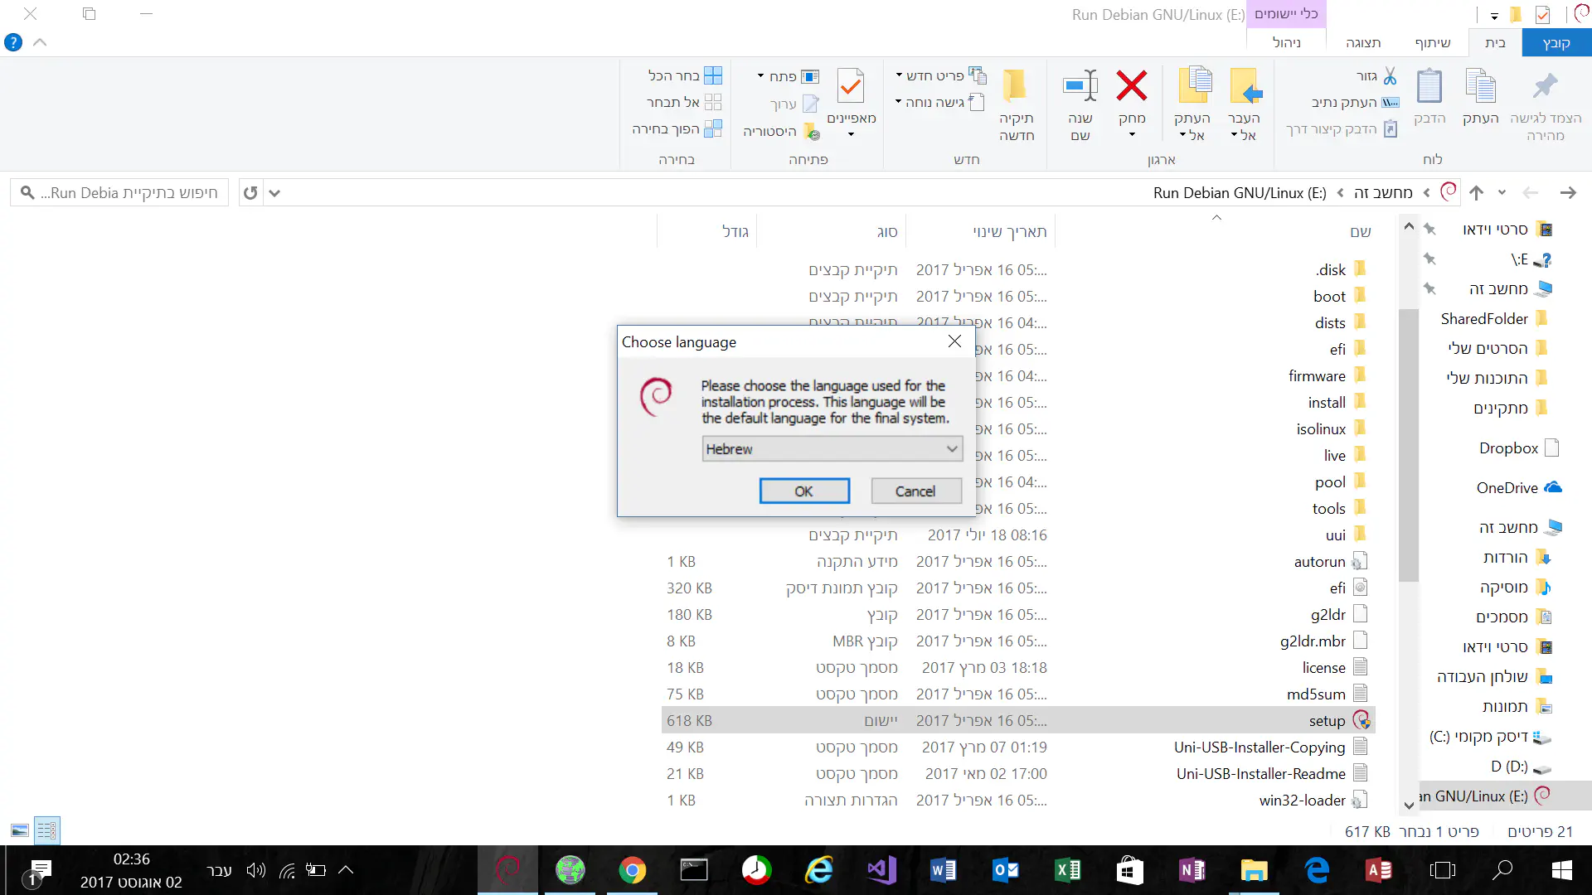This screenshot has height=895, width=1592.
Task: Click the Rename icon in the ribbon
Action: [1080, 87]
